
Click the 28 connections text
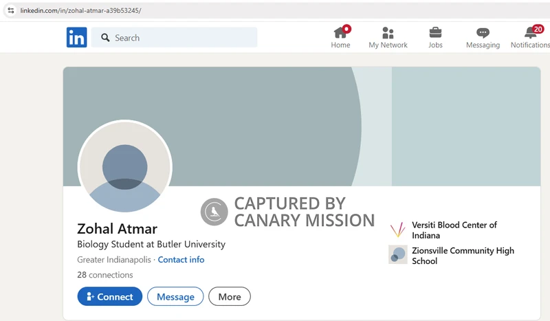tap(105, 275)
